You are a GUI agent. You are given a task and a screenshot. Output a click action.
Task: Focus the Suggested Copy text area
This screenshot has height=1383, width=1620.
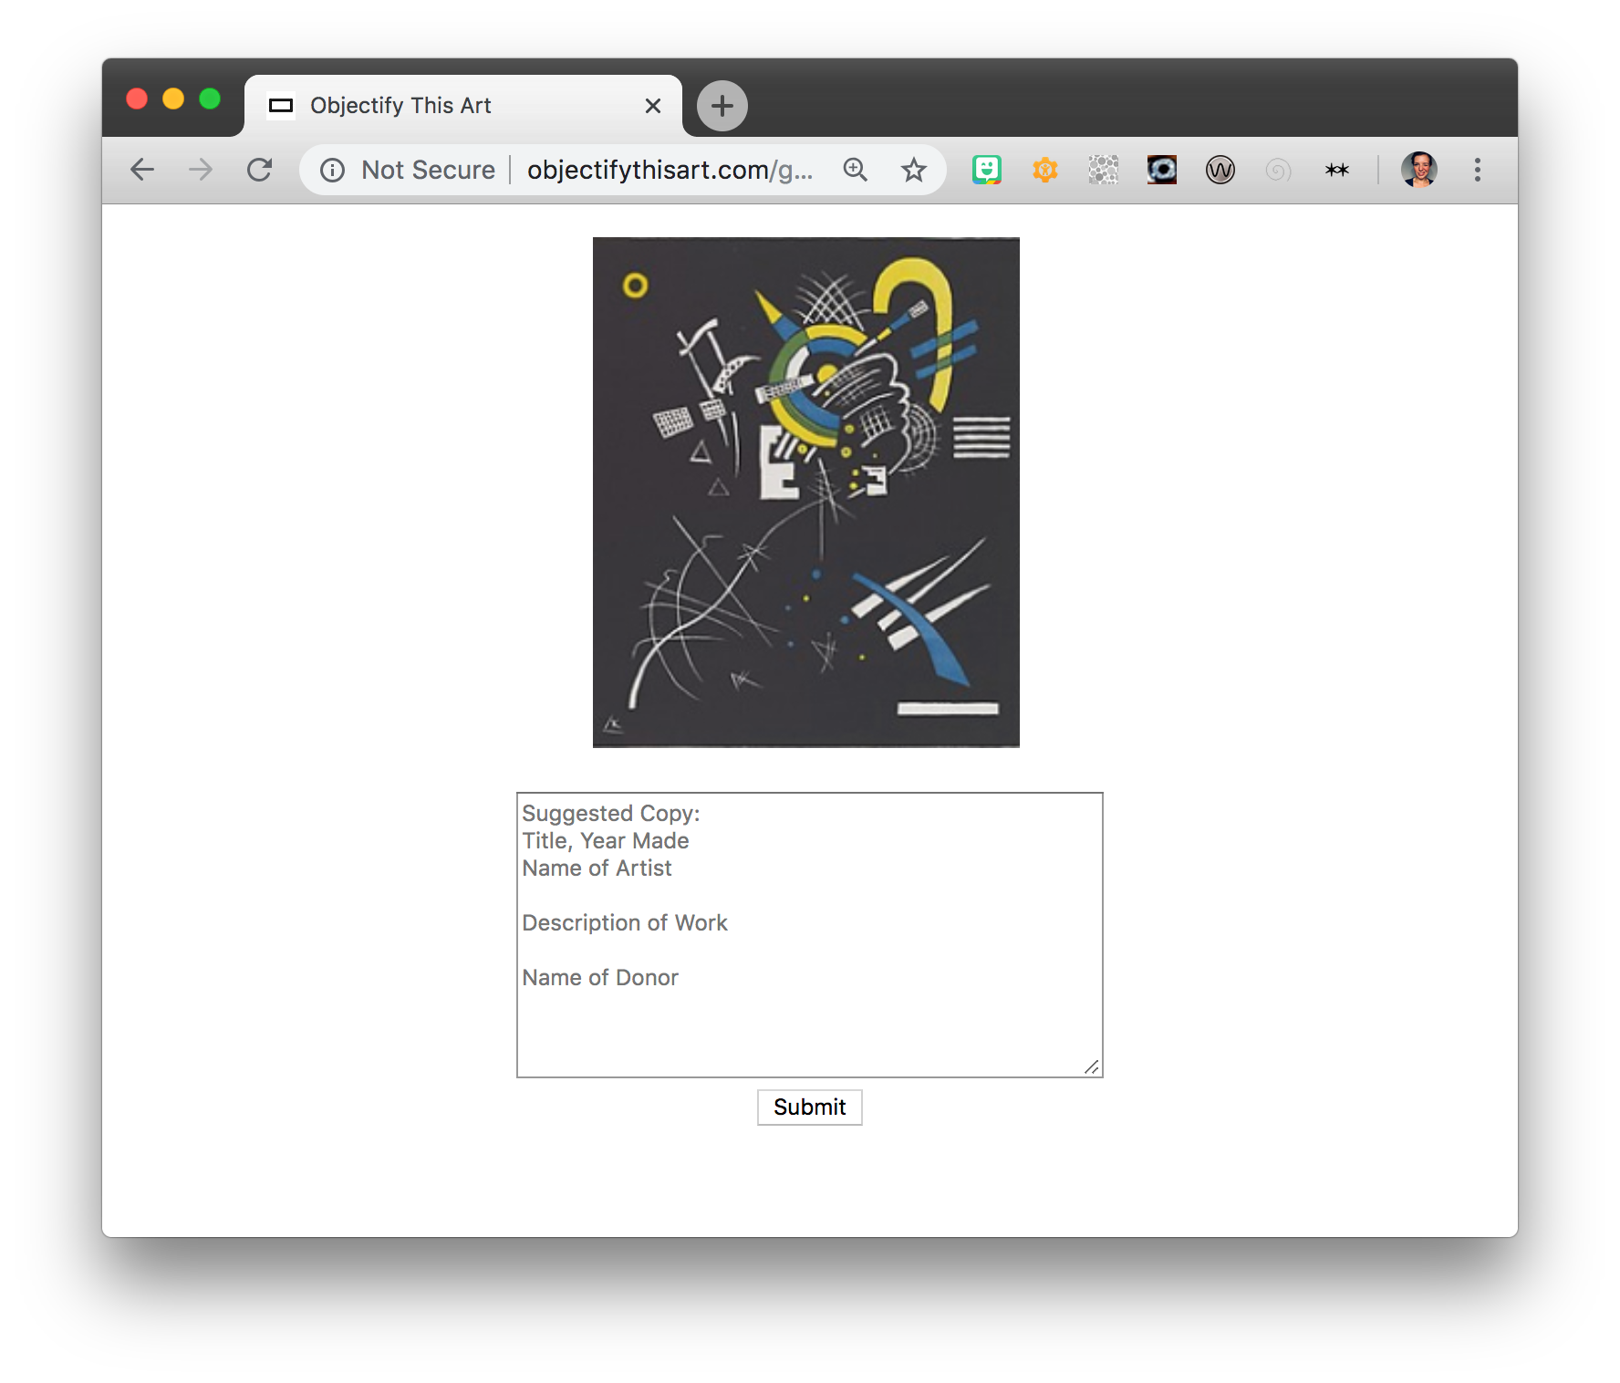click(810, 935)
